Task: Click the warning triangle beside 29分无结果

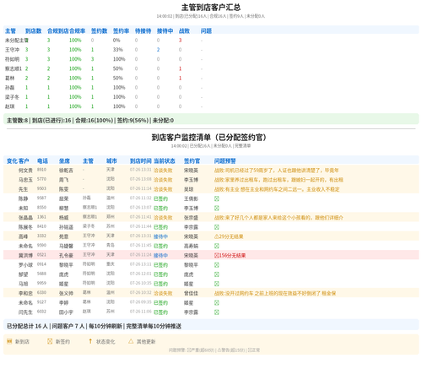Action: click(216, 236)
